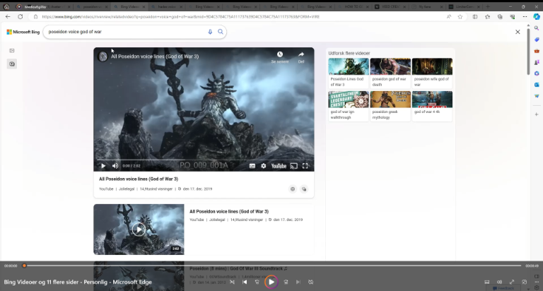Image resolution: width=543 pixels, height=291 pixels.
Task: Open YouTube player settings gear
Action: [x=264, y=166]
